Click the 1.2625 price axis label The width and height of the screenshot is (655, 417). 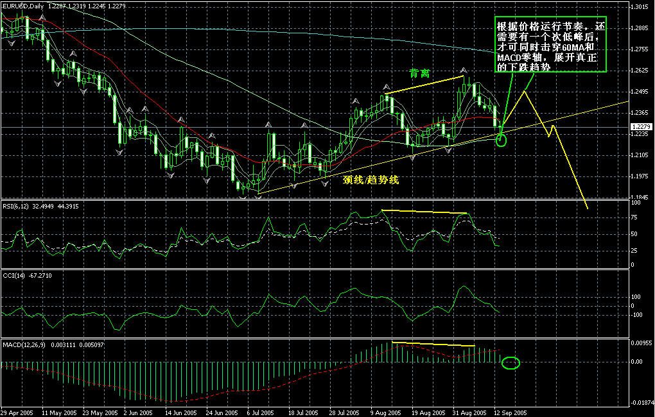[x=640, y=71]
